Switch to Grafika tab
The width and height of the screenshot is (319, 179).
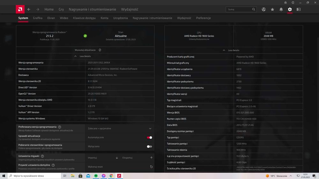pyautogui.click(x=38, y=18)
